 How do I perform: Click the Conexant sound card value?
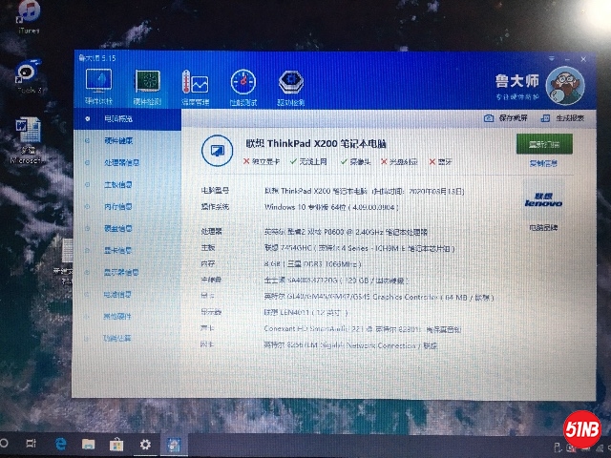363,329
